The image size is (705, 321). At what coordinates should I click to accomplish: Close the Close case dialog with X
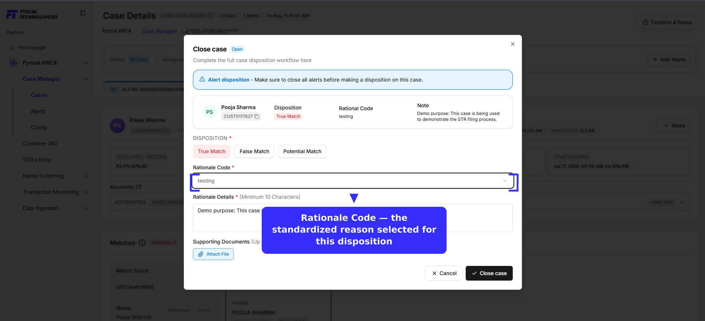point(512,44)
